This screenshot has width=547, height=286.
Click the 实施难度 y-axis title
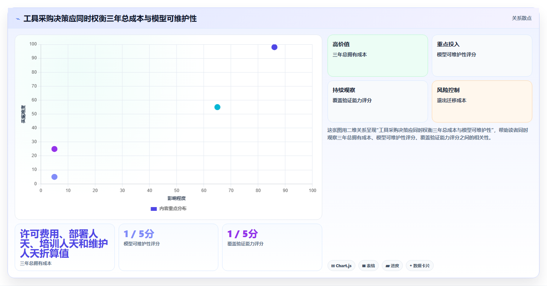coord(23,114)
